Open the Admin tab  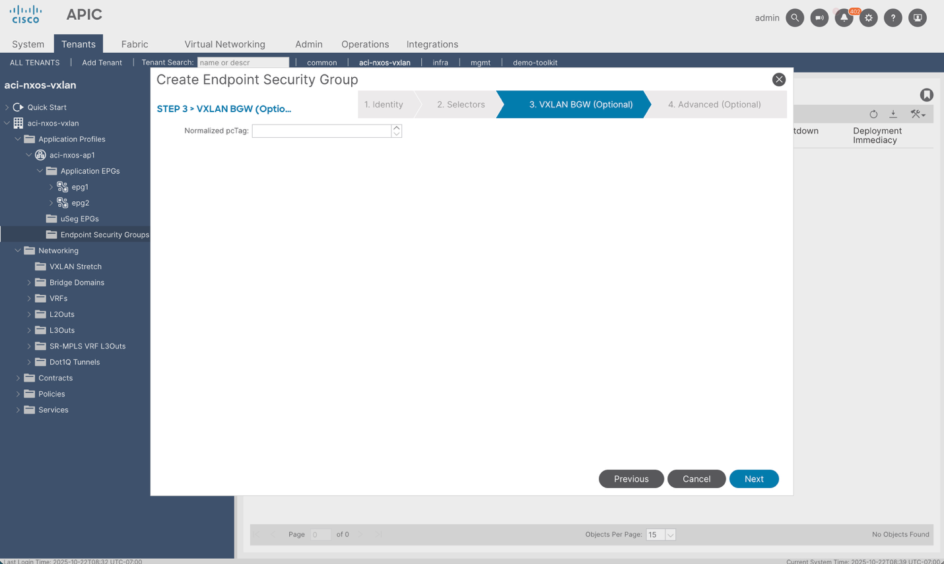pyautogui.click(x=308, y=44)
